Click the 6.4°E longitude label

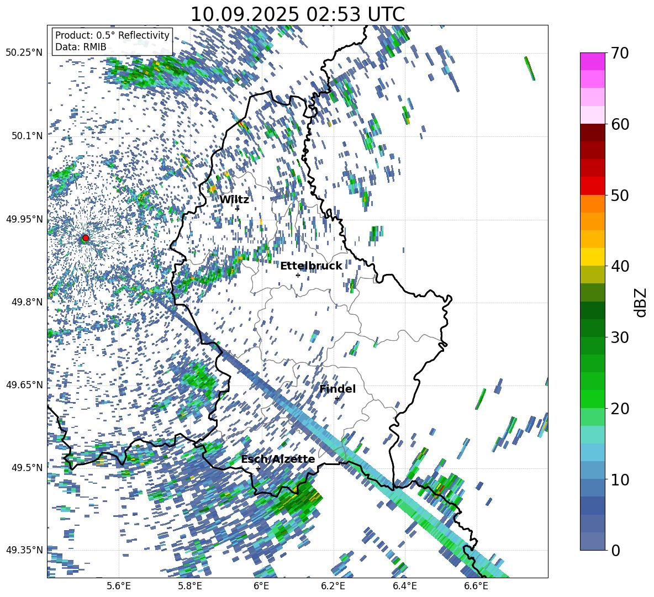pos(404,586)
